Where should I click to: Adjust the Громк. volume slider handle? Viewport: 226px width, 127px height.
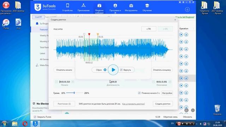tap(74, 93)
